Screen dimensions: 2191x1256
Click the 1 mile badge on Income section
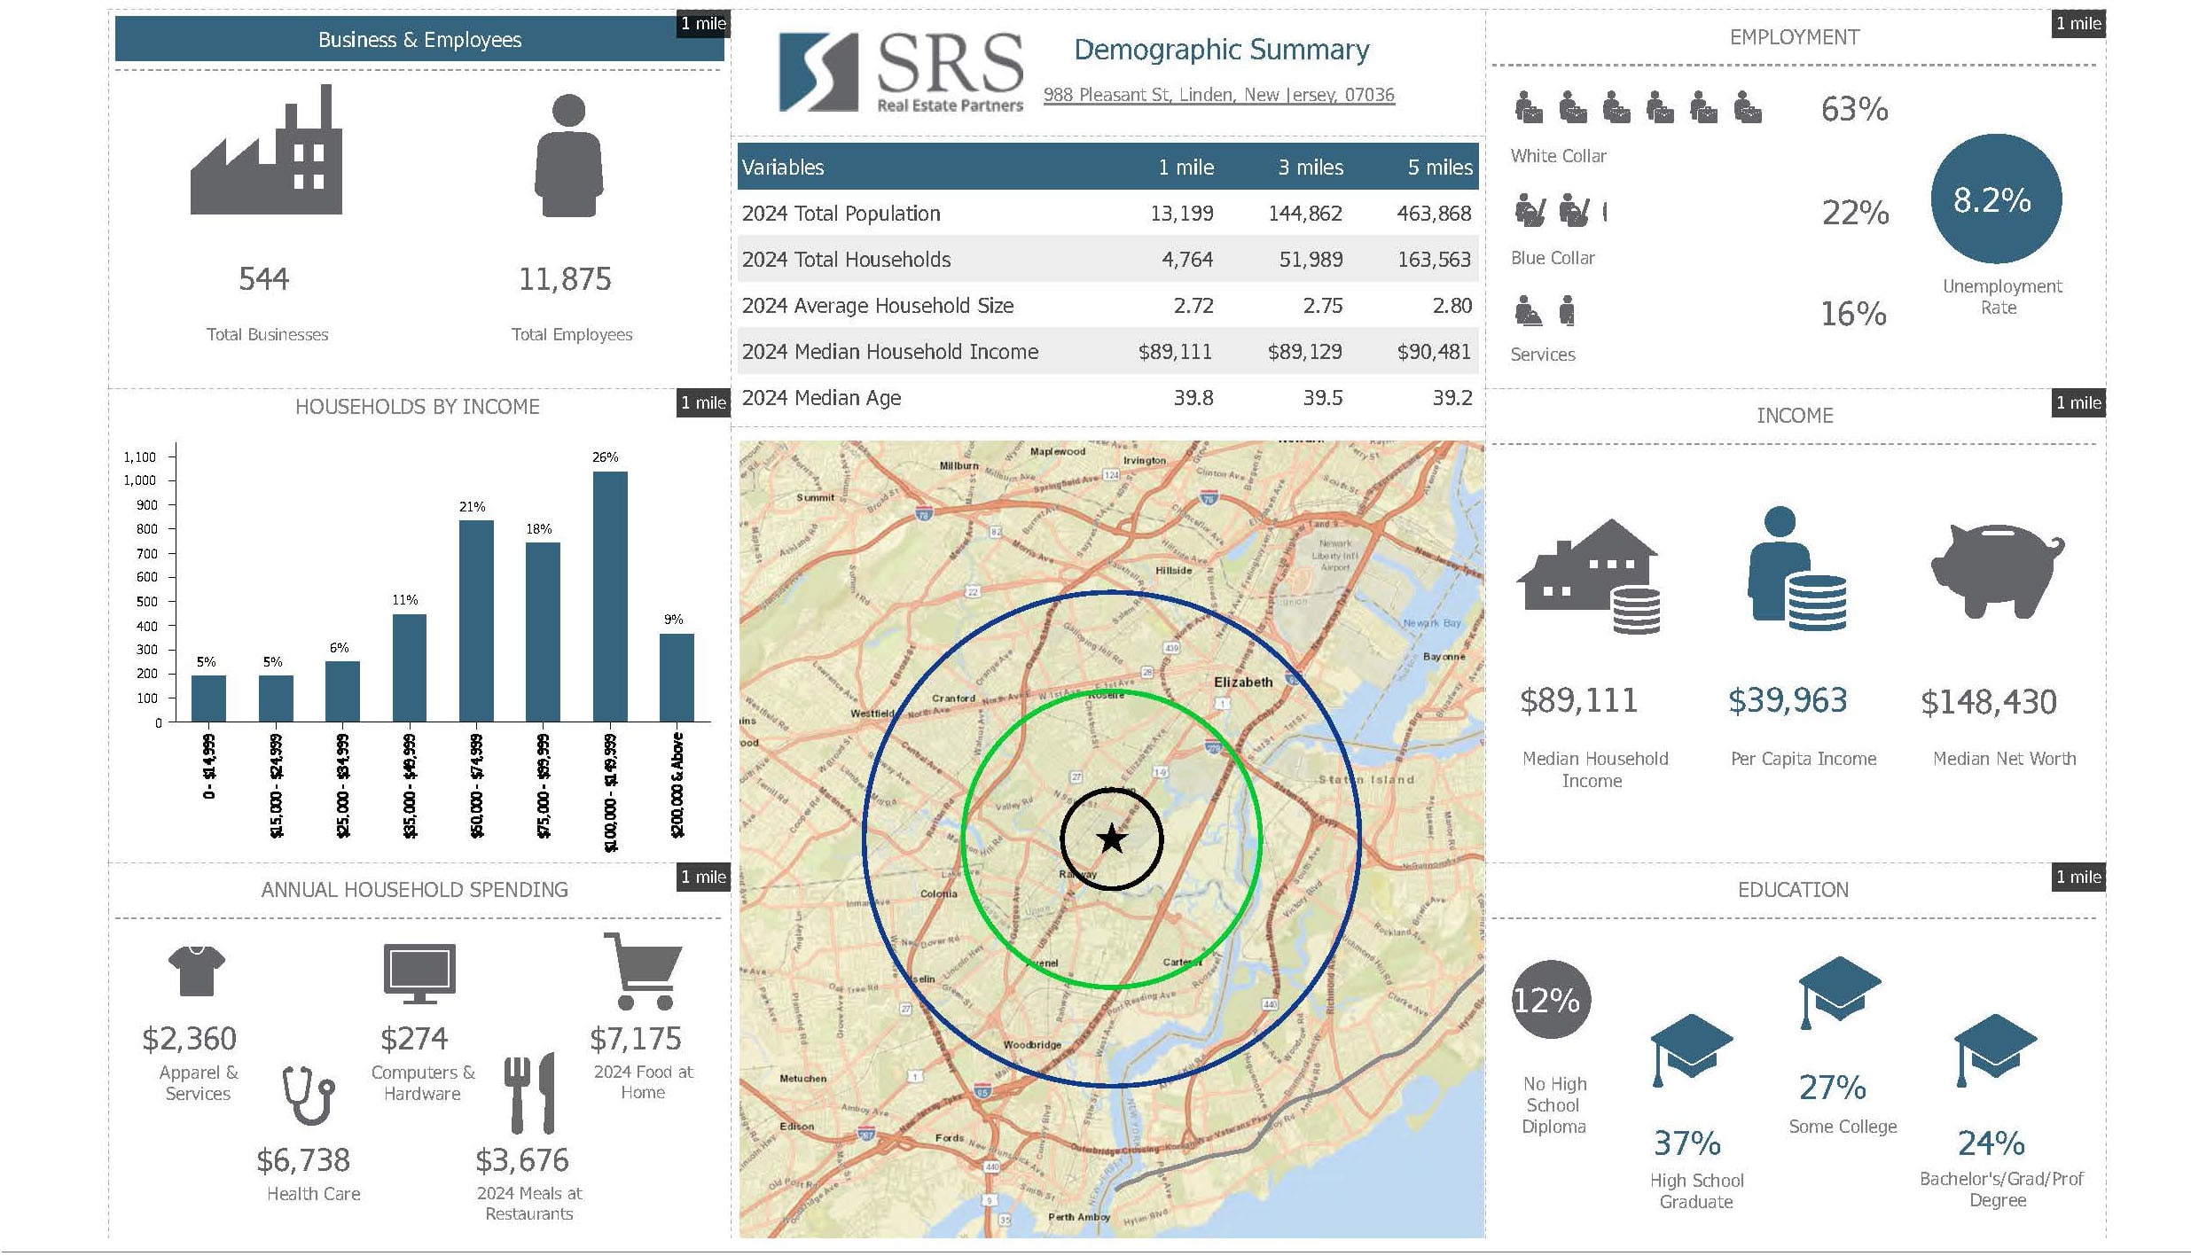[2078, 402]
